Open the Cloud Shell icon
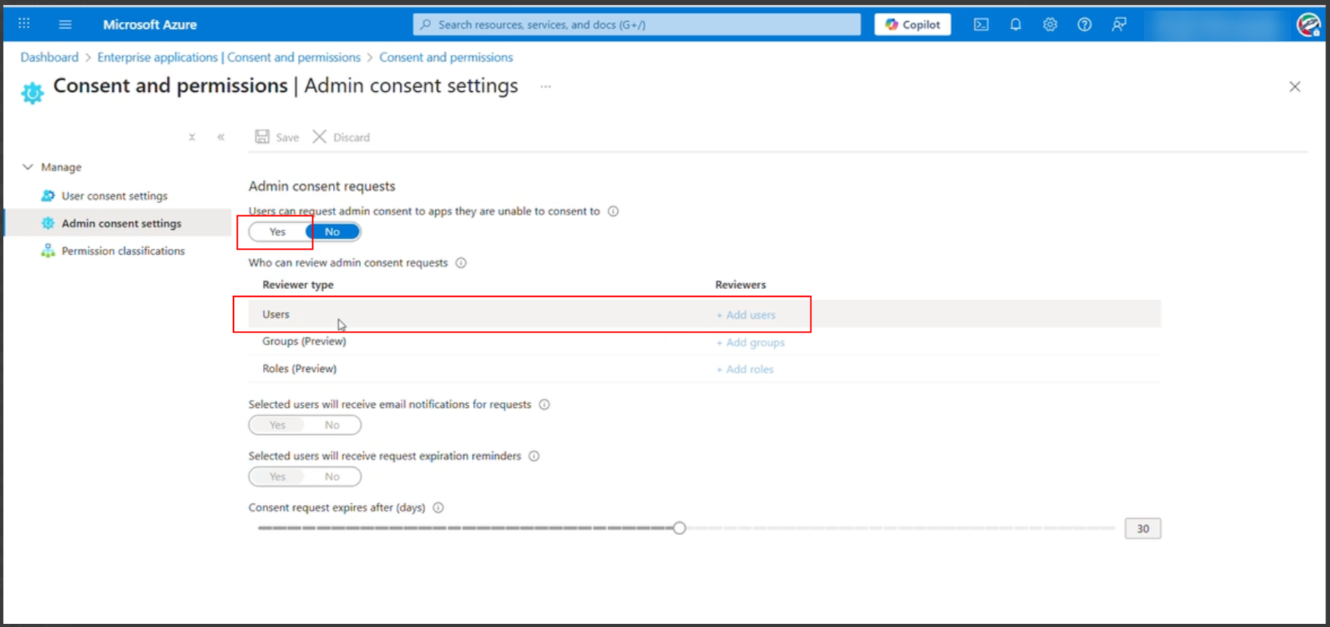 click(981, 24)
